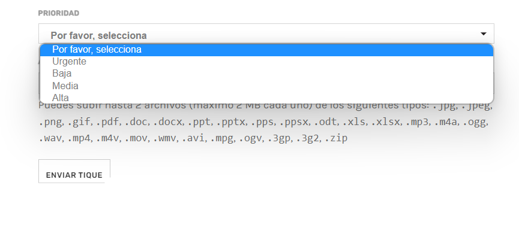Click the .avi file extension text

(193, 138)
